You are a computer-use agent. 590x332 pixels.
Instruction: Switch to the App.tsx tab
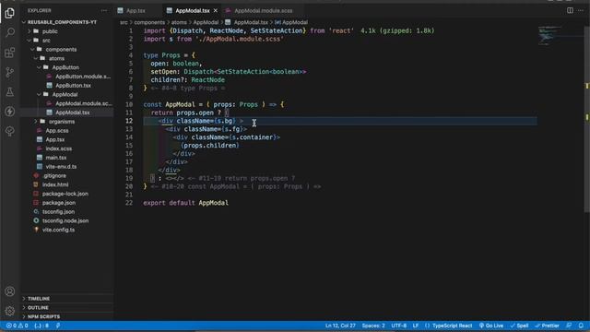(136, 10)
